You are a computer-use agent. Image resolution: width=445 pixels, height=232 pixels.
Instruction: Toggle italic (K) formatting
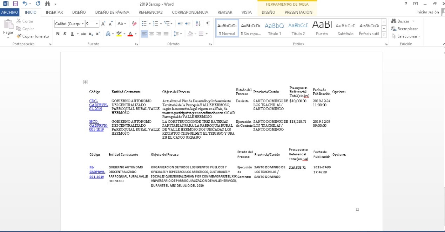(x=65, y=34)
